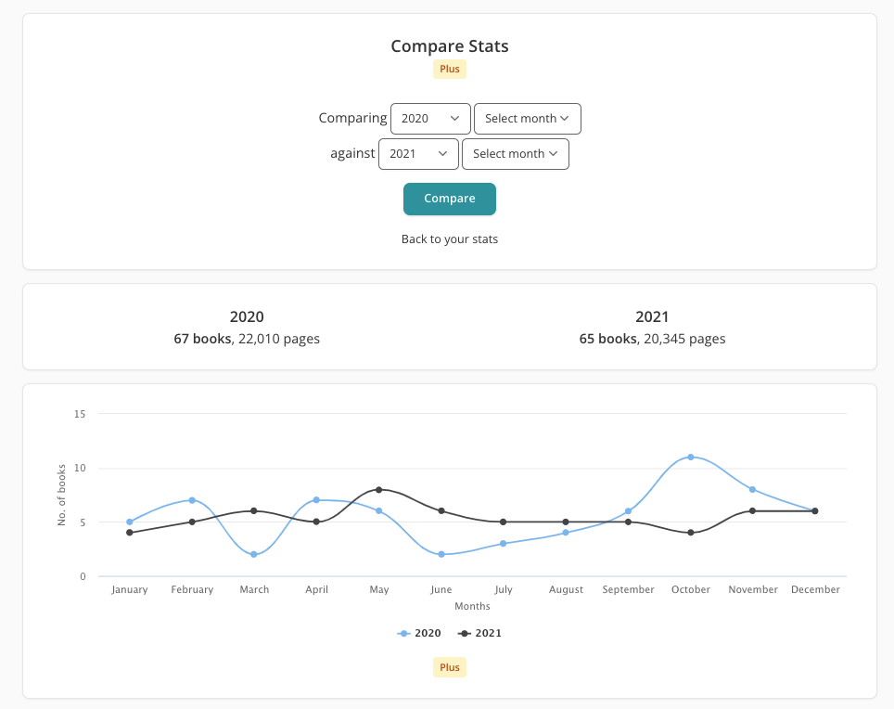
Task: Click the '65 books' summary text
Action: coord(607,339)
